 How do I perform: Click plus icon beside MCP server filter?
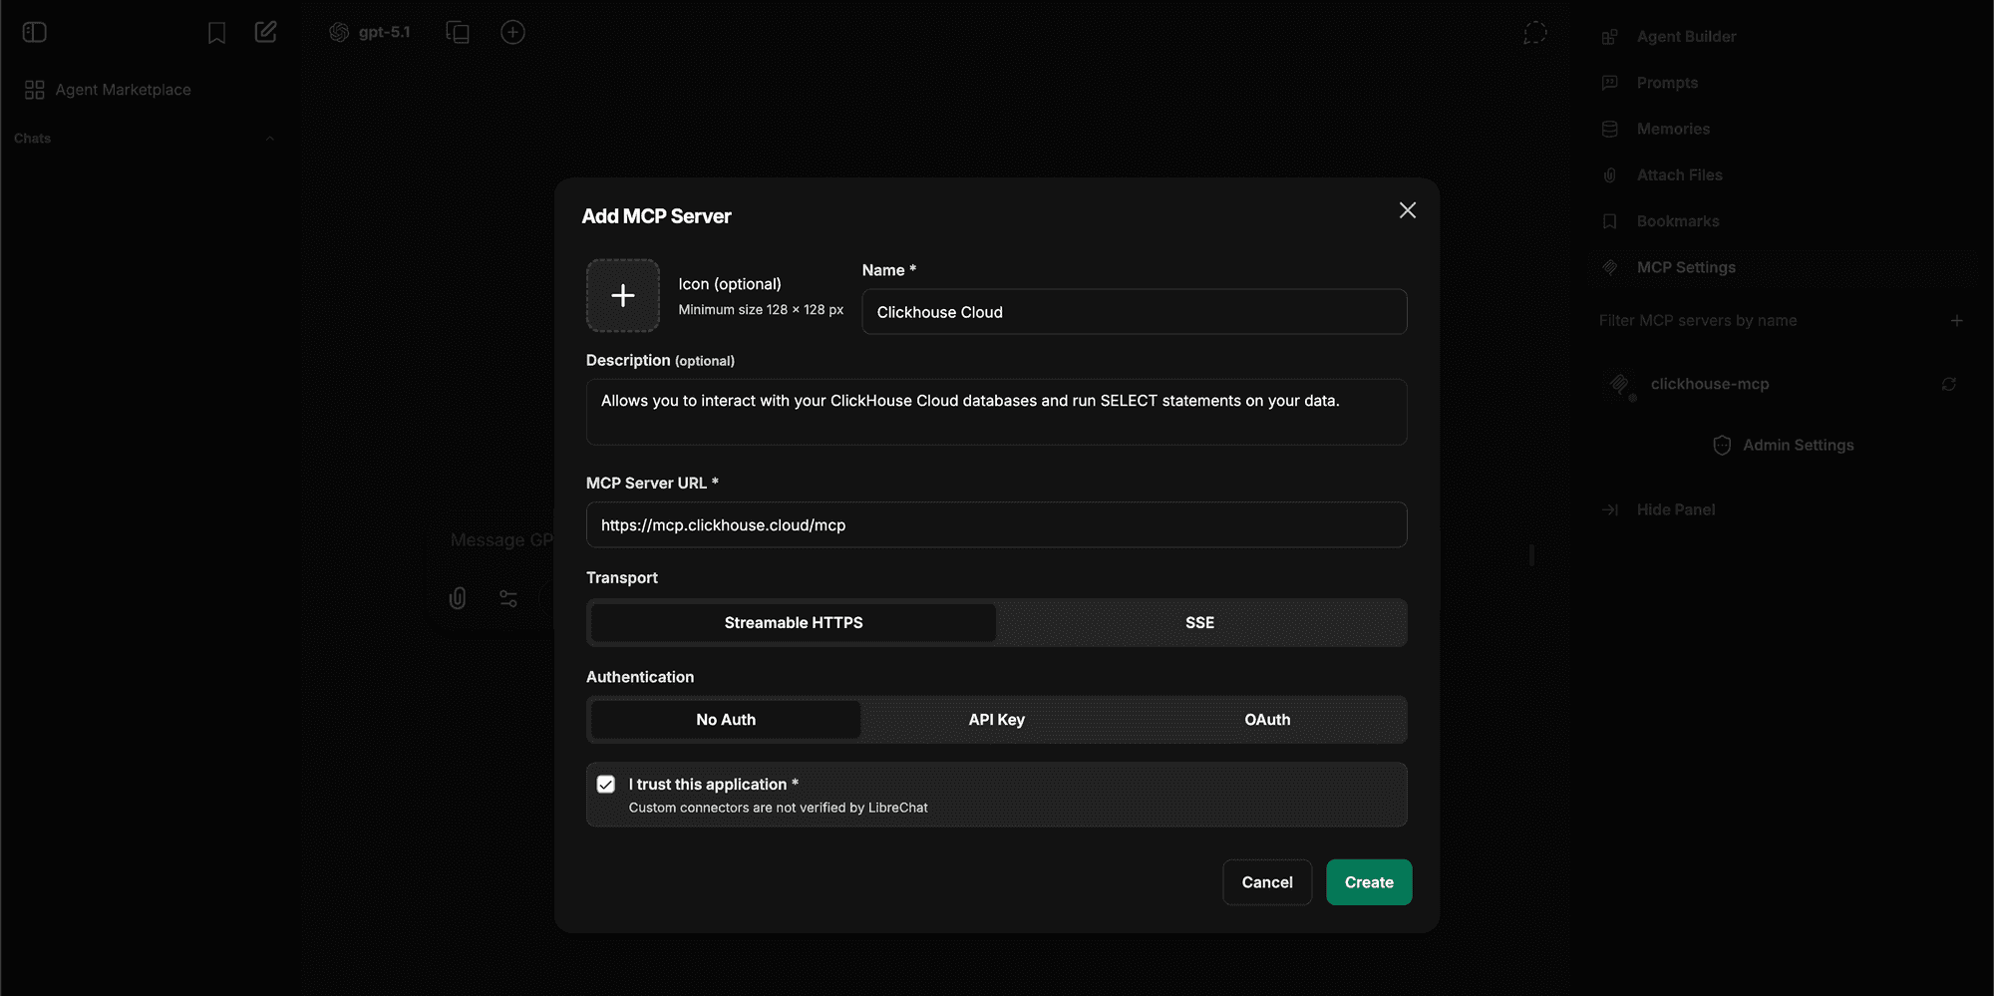point(1957,321)
